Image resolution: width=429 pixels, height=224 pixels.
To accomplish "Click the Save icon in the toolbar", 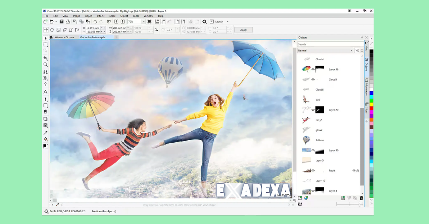I will point(62,21).
